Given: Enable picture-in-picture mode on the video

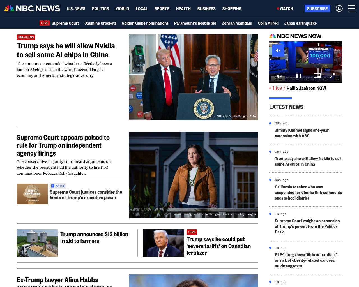Looking at the screenshot, I should pos(317,76).
